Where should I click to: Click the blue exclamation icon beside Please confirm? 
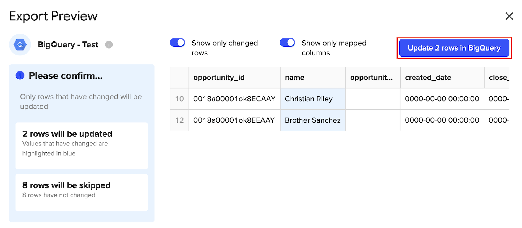pyautogui.click(x=20, y=75)
